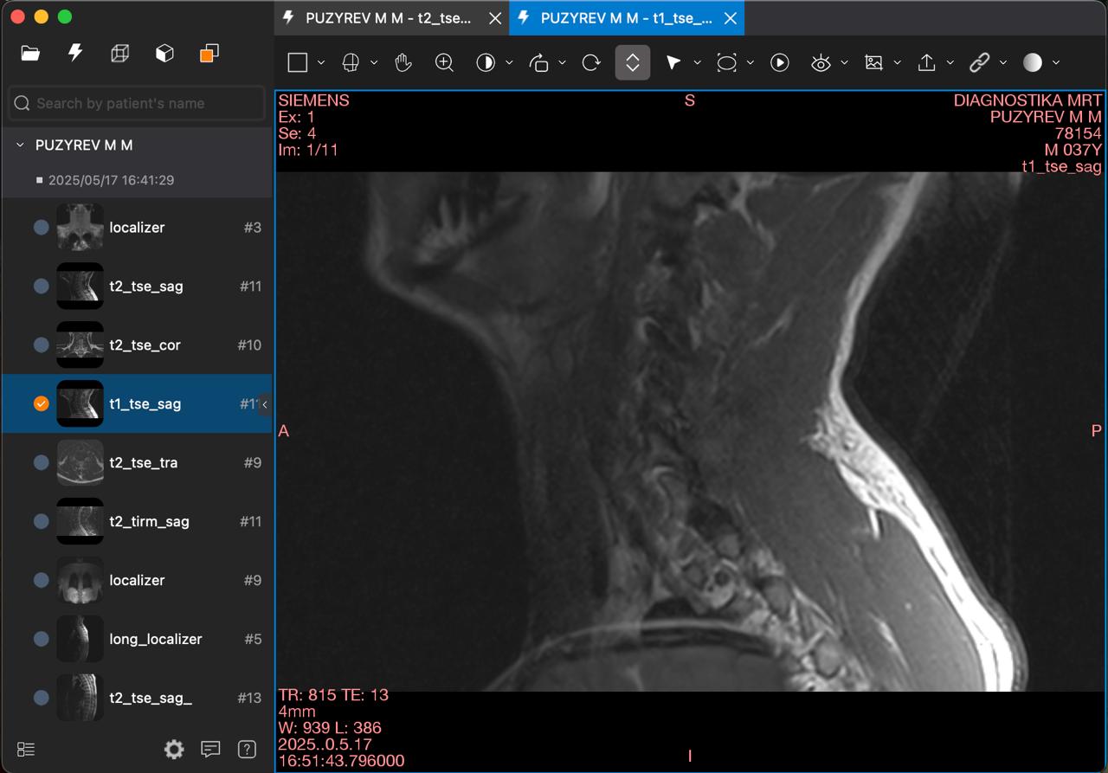
Task: Open the window/contrast tool dropdown arrow
Action: click(509, 62)
